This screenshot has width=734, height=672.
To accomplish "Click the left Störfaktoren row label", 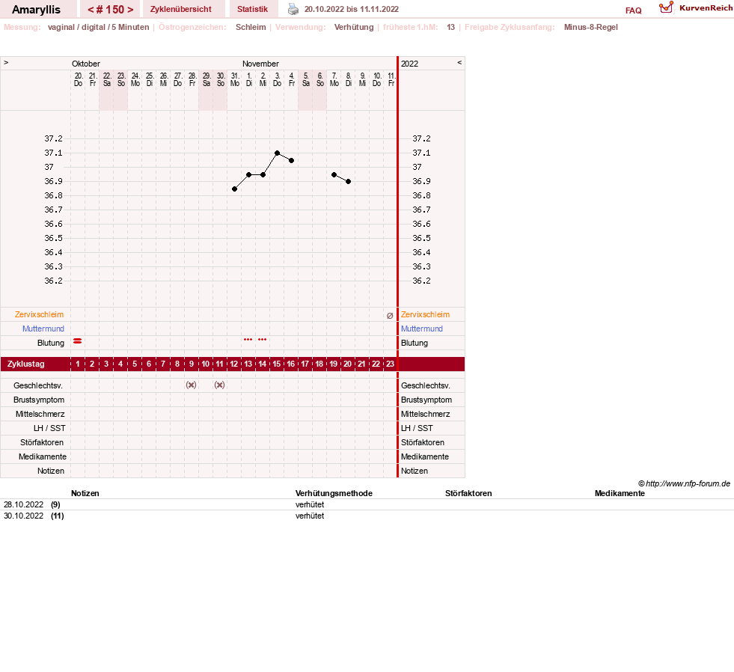I will point(42,442).
